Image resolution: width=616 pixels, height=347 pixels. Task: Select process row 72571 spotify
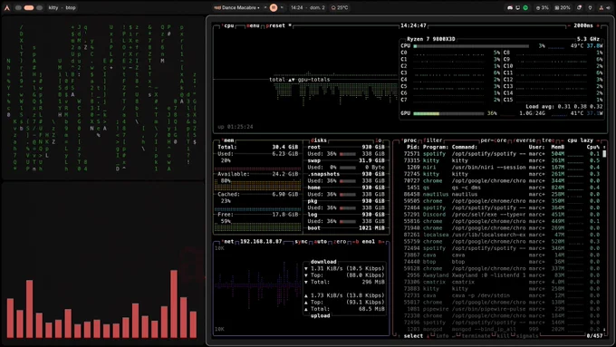(x=501, y=154)
